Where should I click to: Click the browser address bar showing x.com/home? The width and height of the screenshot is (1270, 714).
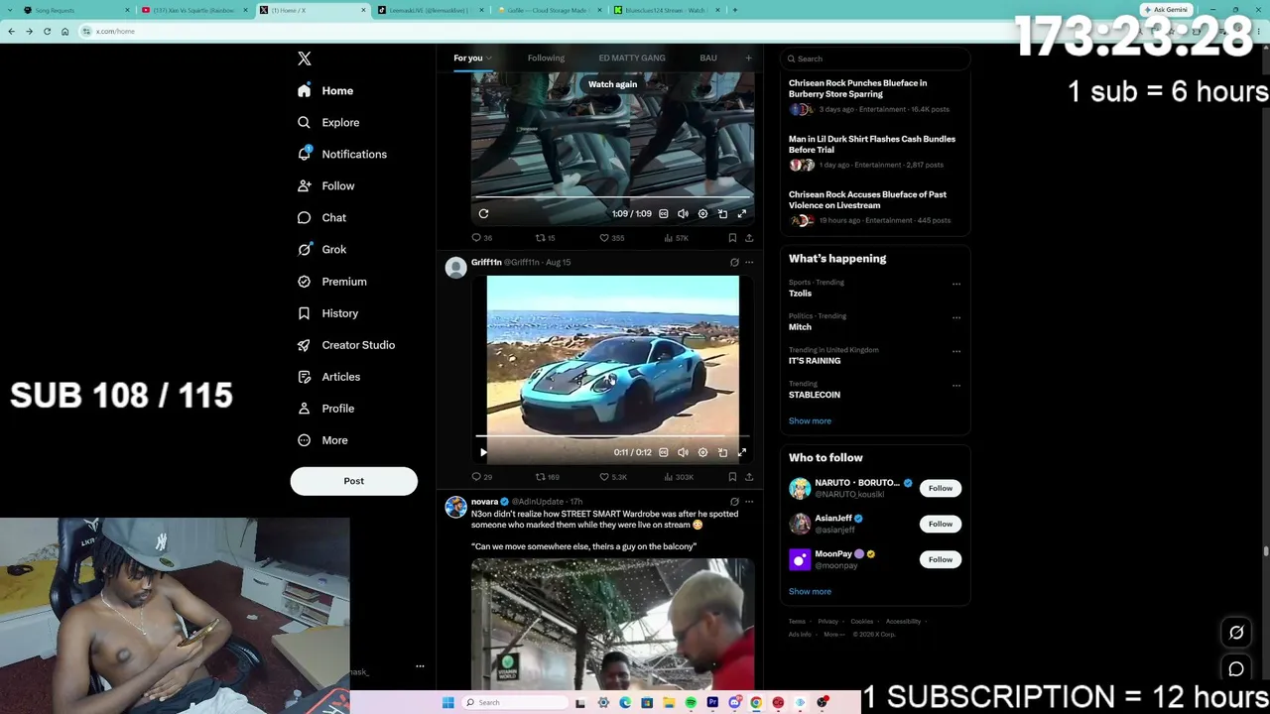pyautogui.click(x=595, y=31)
